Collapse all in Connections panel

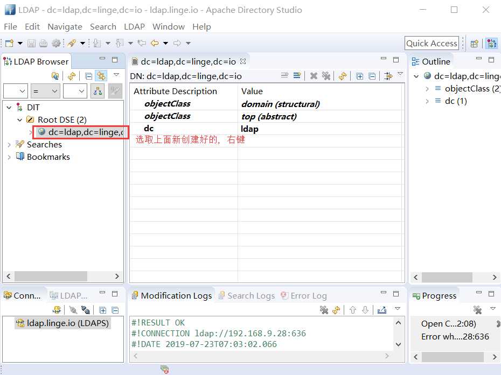tap(115, 310)
